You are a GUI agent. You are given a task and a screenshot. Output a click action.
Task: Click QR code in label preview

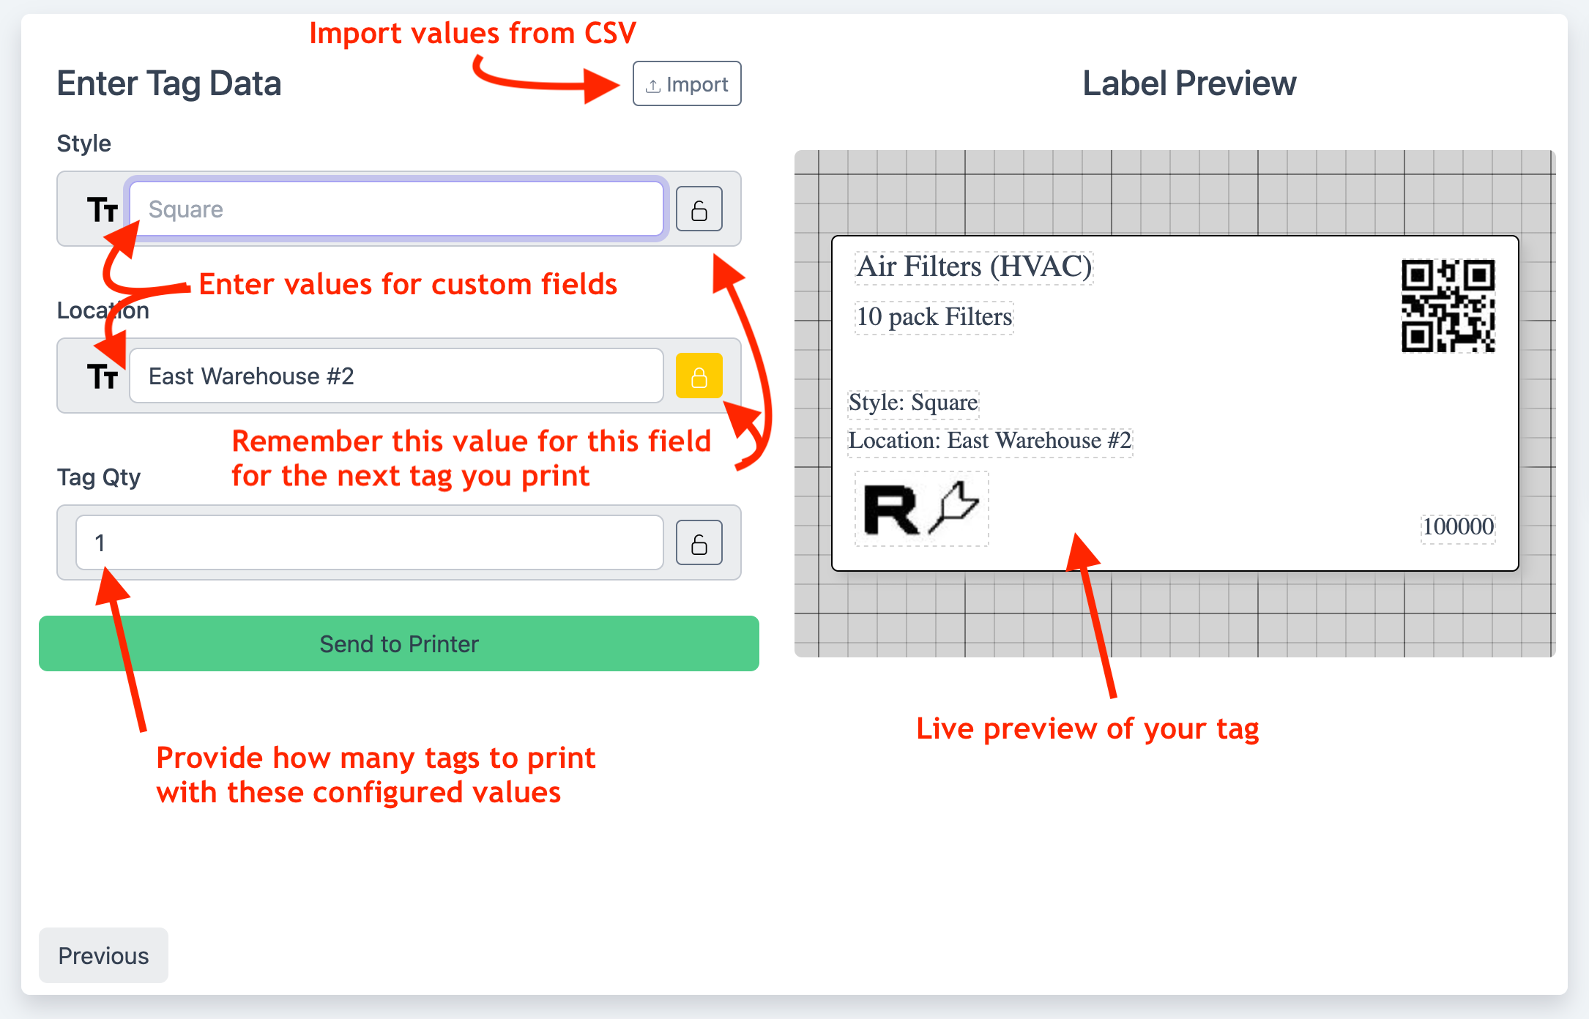(1448, 306)
